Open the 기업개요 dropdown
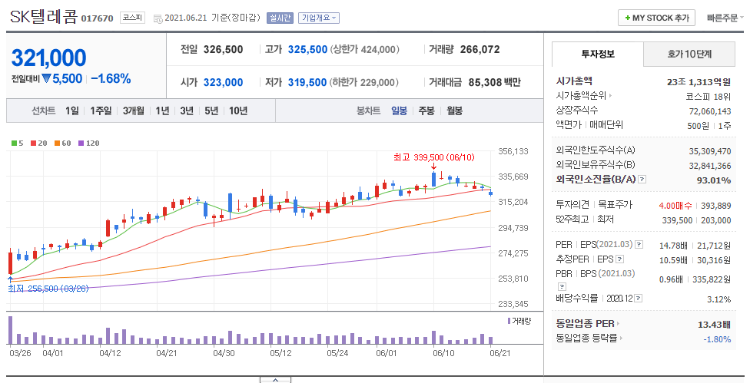The image size is (750, 383). pos(319,18)
